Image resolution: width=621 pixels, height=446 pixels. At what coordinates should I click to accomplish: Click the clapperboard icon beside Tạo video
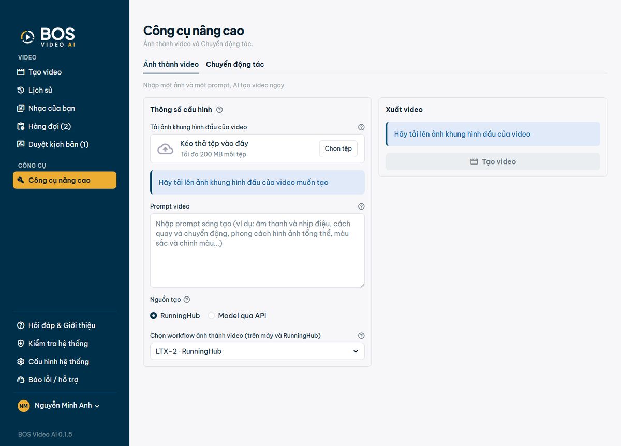pos(21,72)
